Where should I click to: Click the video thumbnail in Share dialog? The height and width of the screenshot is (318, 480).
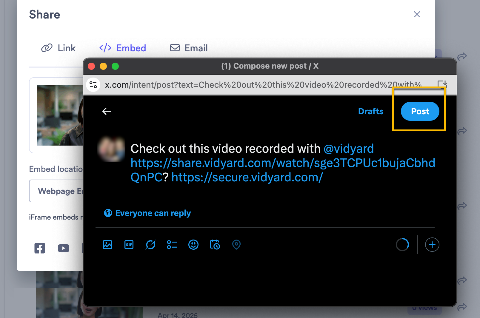pos(60,115)
